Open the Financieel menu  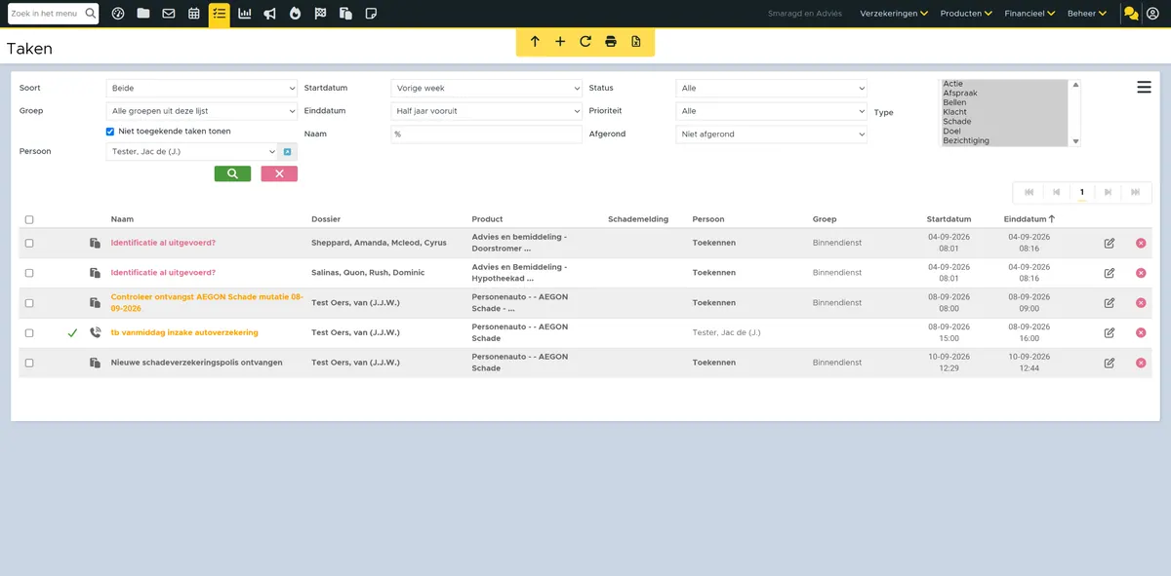pyautogui.click(x=1030, y=14)
